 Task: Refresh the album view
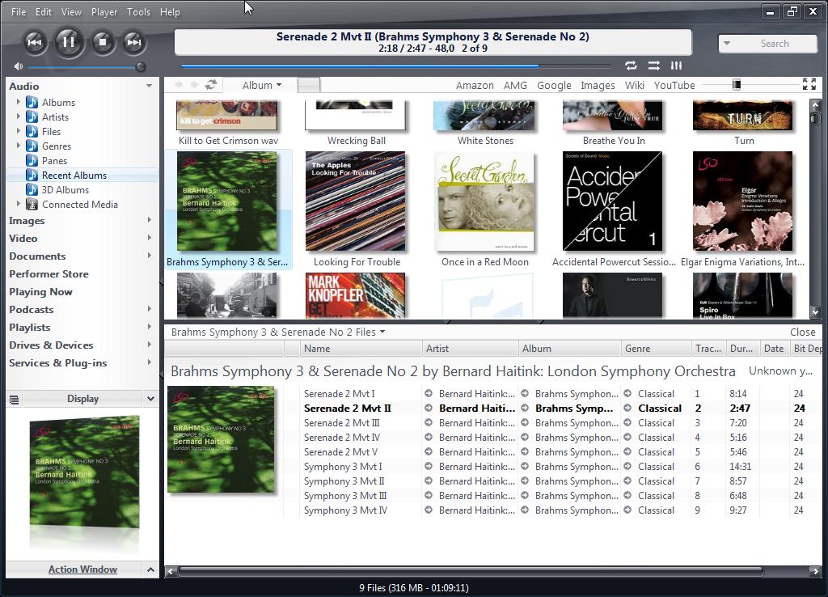(211, 85)
